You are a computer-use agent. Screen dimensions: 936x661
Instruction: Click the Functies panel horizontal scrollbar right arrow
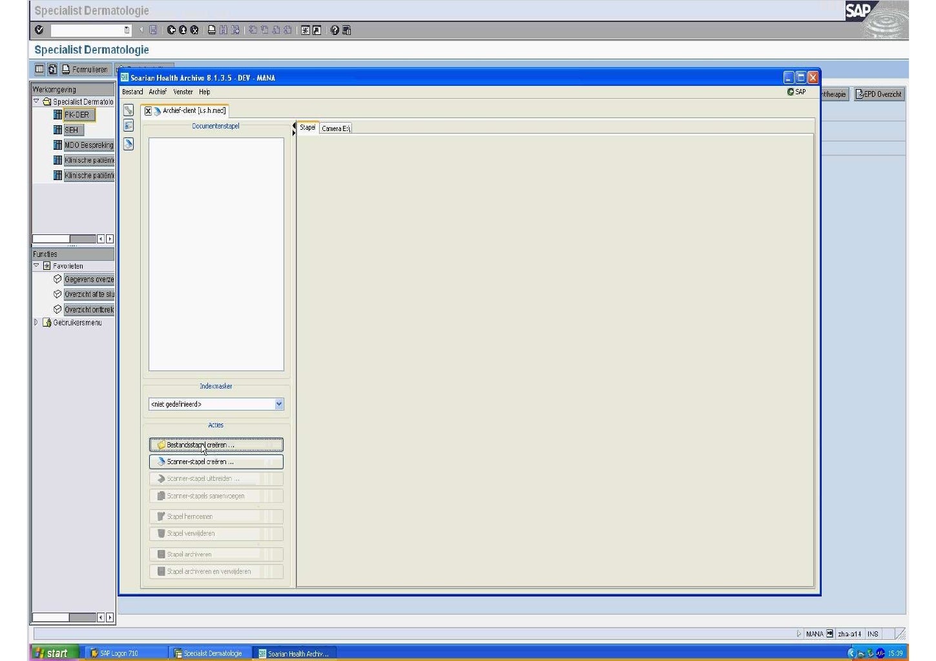[x=110, y=617]
